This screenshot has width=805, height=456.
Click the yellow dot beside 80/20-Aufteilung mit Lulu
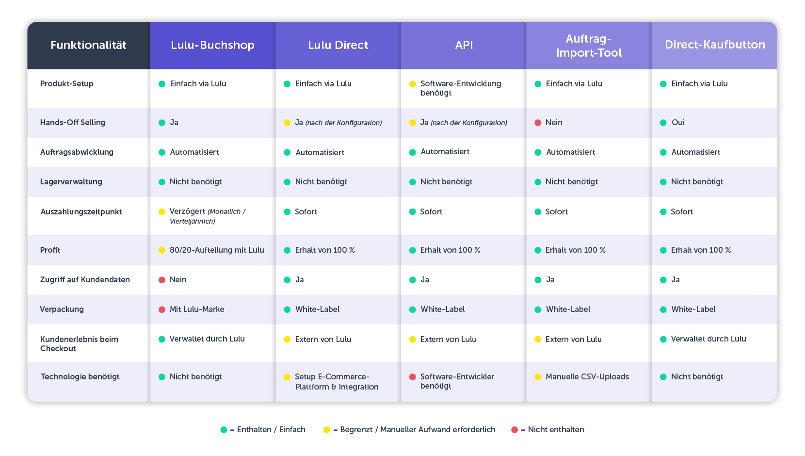click(x=162, y=250)
